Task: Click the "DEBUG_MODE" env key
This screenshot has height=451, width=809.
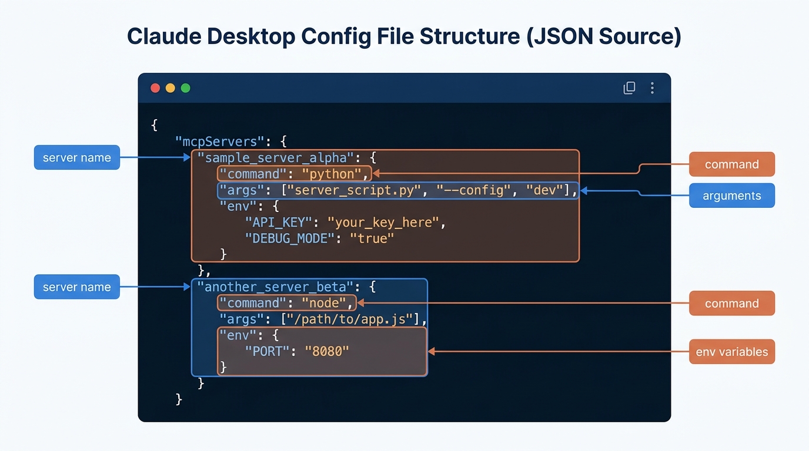Action: pos(290,238)
